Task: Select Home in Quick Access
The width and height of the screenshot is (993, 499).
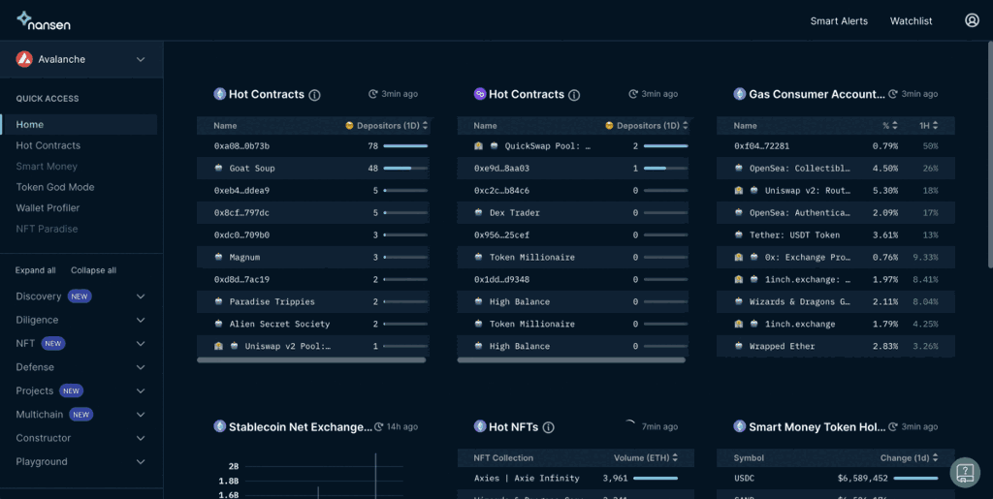Action: (x=79, y=125)
